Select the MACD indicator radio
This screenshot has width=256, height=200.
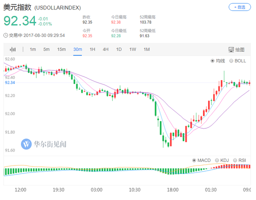[x=194, y=160]
